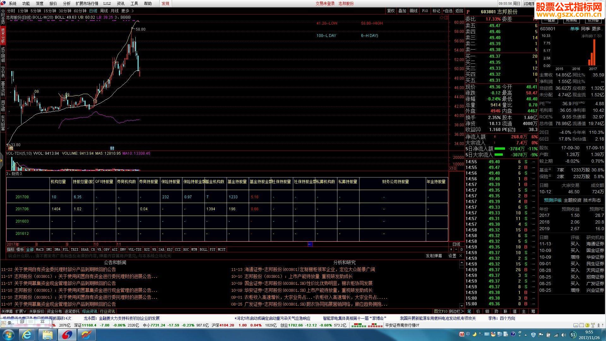Image resolution: width=606 pixels, height=341 pixels.
Task: Click X10 volume scale toggle
Action: pyautogui.click(x=453, y=169)
